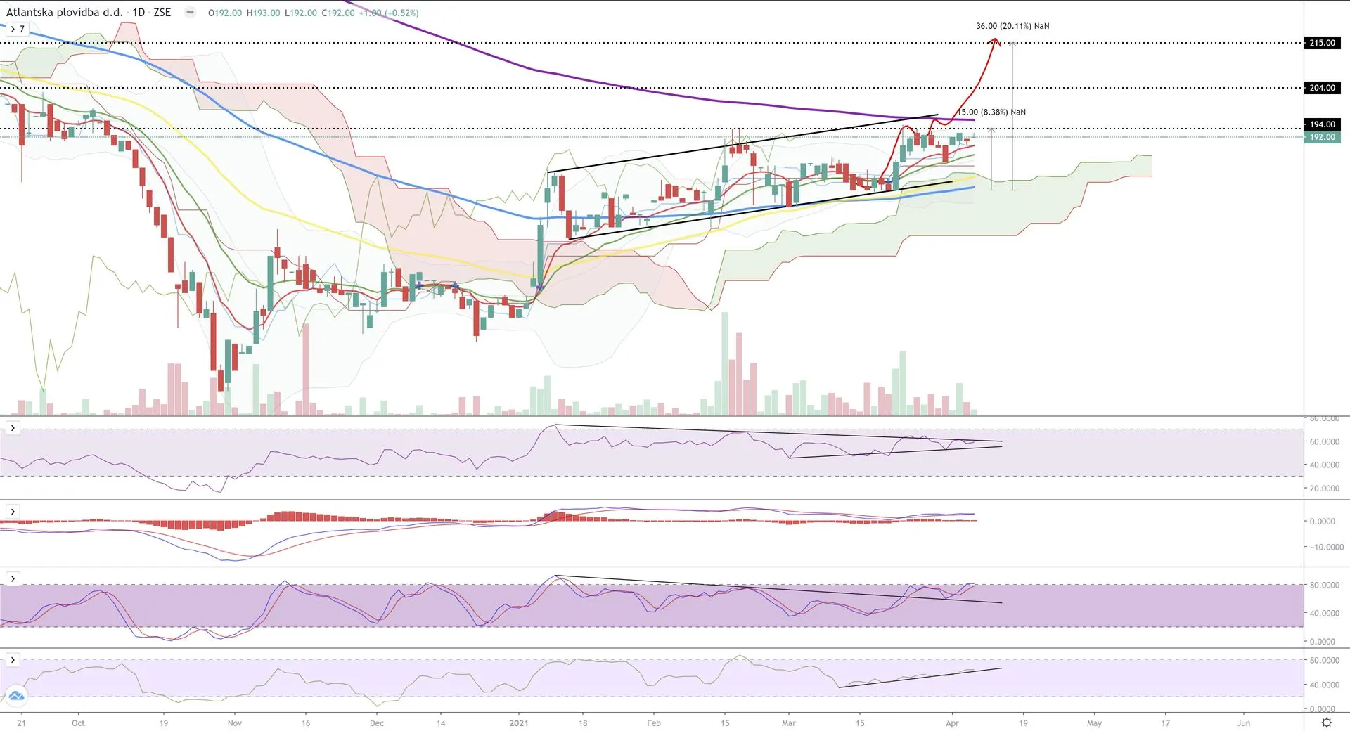
Task: Click the 1D interval label
Action: (139, 13)
